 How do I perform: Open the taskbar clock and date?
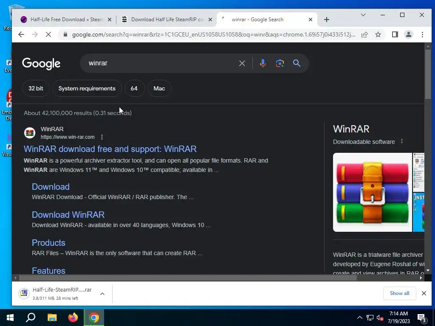(x=398, y=318)
